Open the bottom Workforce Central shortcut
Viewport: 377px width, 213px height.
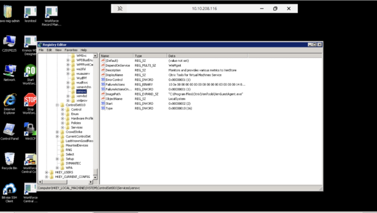point(30,189)
